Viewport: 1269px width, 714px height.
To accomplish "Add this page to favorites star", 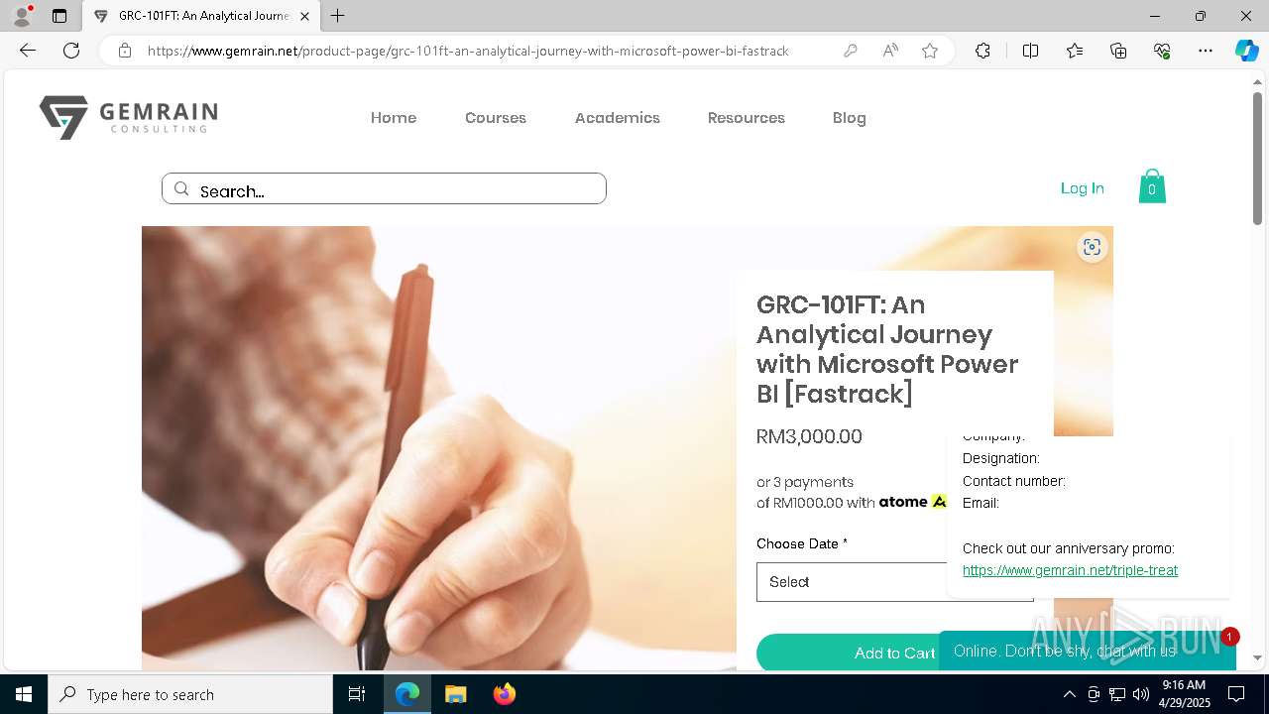I will (930, 51).
